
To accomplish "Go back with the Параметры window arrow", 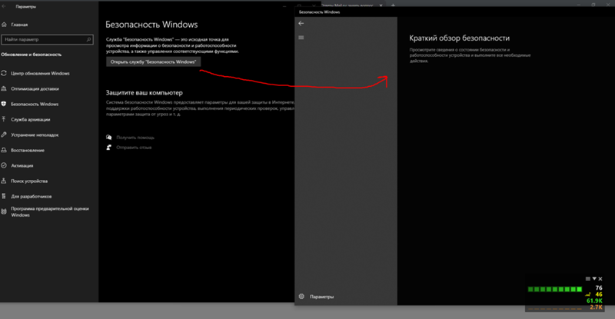I will (4, 6).
